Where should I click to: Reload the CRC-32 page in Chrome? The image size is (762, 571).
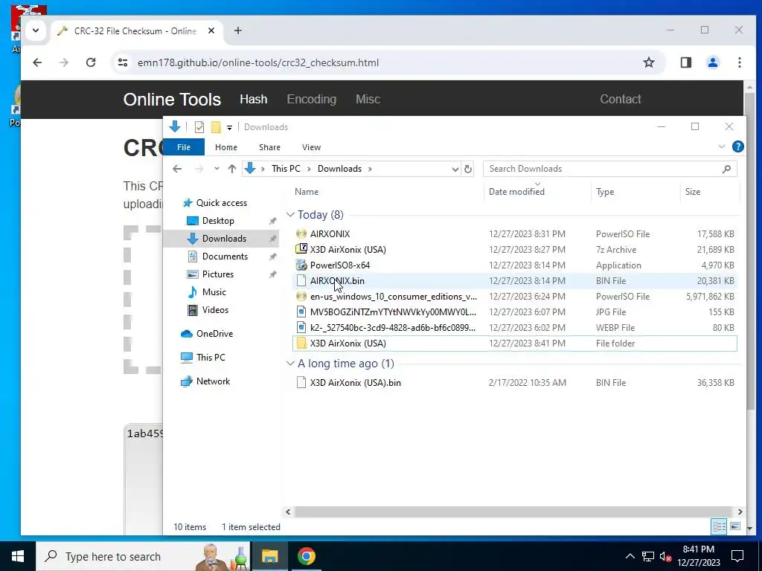pyautogui.click(x=90, y=62)
